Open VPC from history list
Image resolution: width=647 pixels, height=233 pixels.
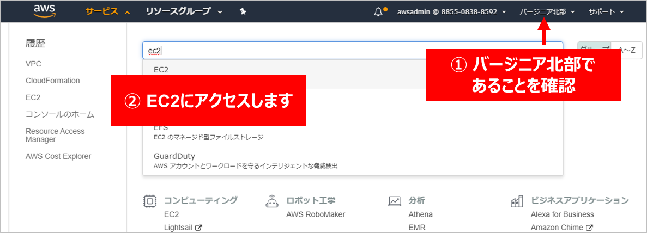click(x=33, y=64)
